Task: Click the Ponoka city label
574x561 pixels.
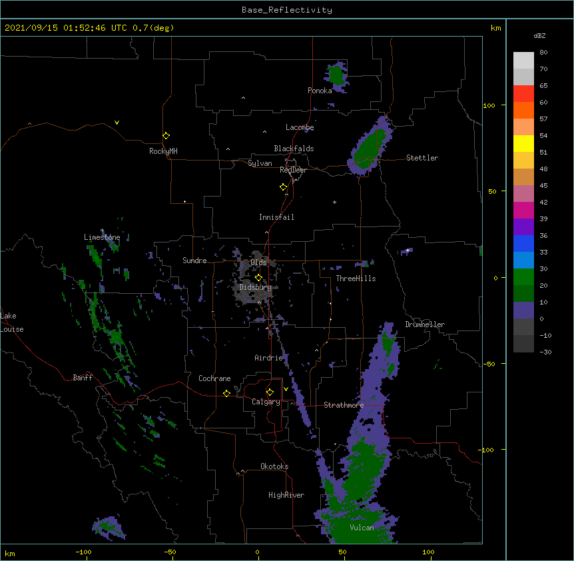Action: (320, 91)
